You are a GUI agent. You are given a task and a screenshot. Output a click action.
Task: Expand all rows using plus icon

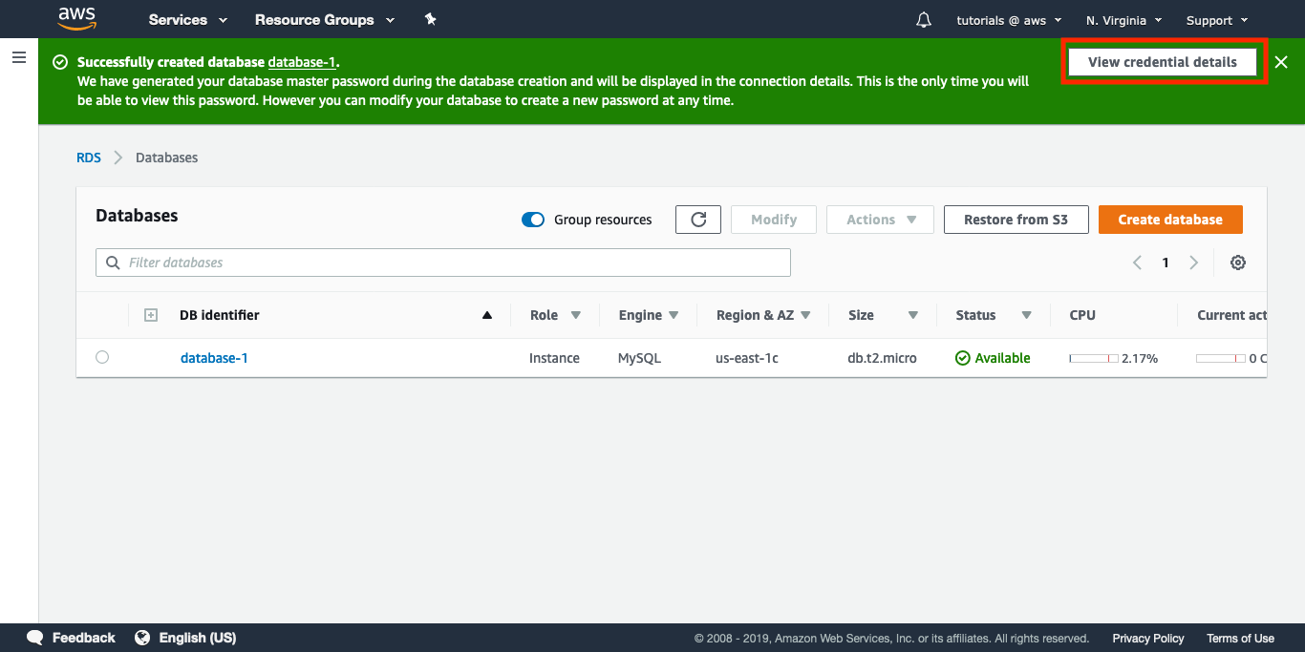pos(150,315)
